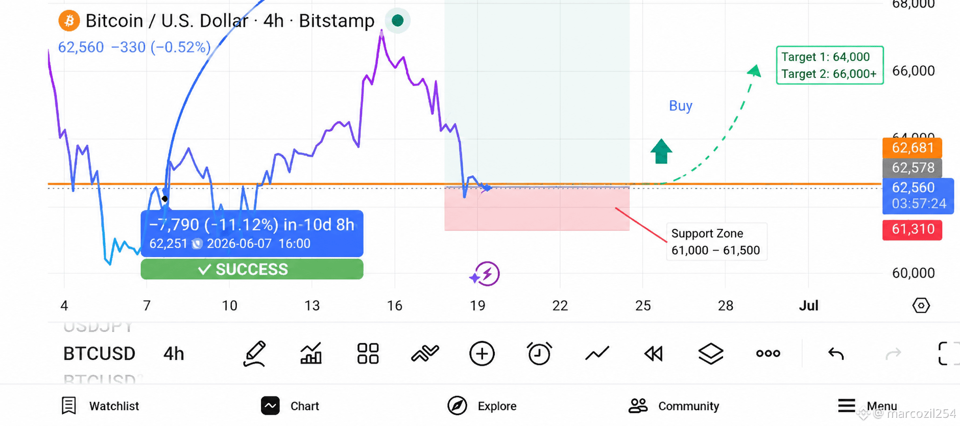Screen dimensions: 960x426
Task: Open the layout grid templates icon
Action: click(368, 353)
